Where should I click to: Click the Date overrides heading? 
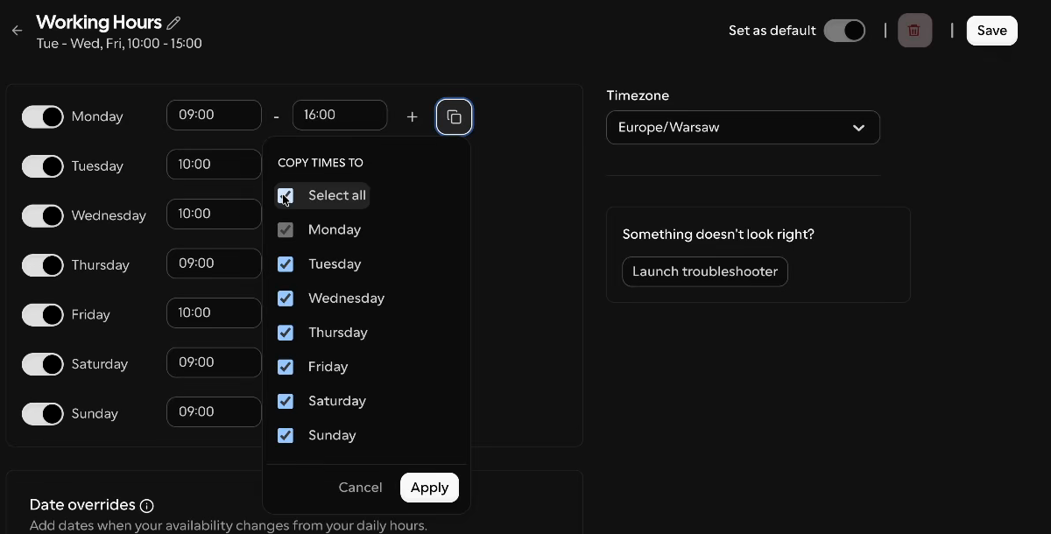tap(82, 505)
